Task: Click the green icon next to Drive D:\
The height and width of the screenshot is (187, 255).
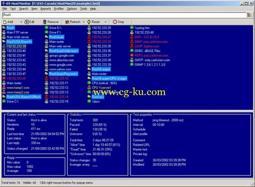Action: pos(47,28)
